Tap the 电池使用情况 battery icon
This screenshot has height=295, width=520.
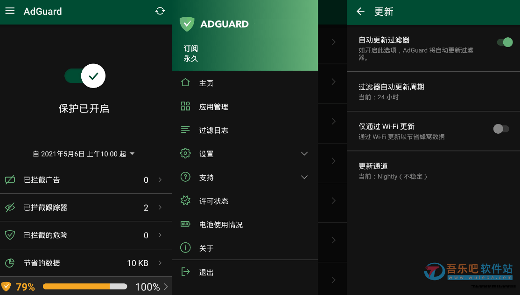pyautogui.click(x=185, y=224)
